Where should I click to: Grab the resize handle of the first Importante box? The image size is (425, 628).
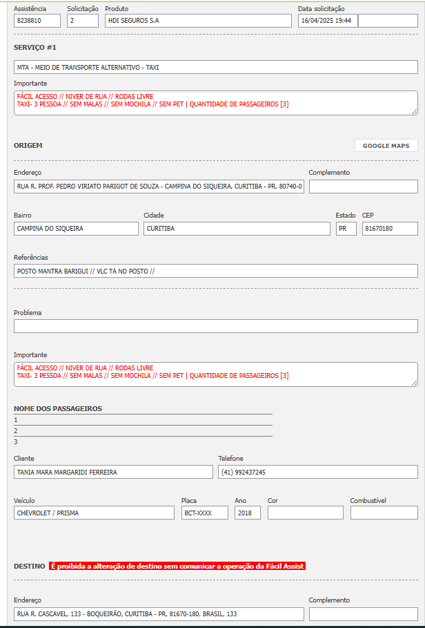(x=414, y=111)
